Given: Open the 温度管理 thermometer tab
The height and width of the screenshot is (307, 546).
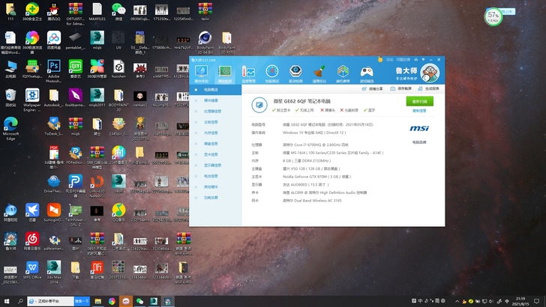Looking at the screenshot, I should [248, 73].
